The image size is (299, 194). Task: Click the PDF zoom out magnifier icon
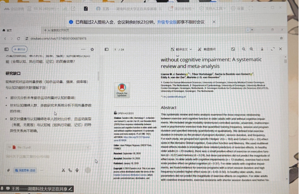tap(244, 50)
